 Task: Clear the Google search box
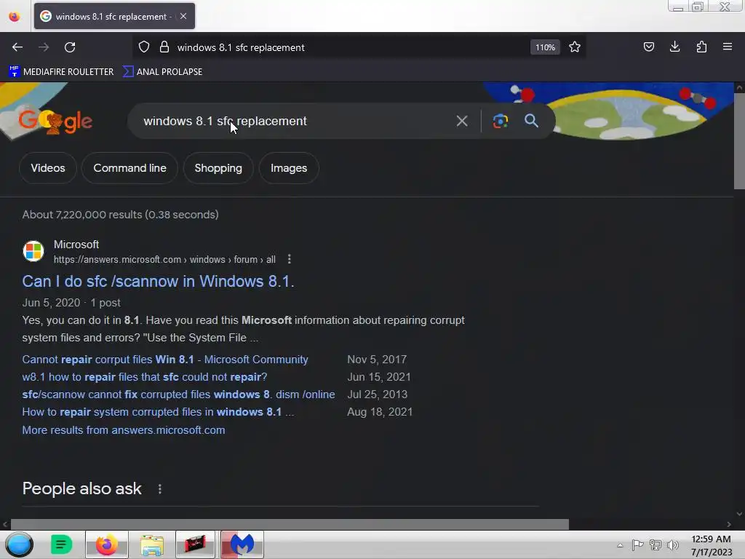(462, 122)
